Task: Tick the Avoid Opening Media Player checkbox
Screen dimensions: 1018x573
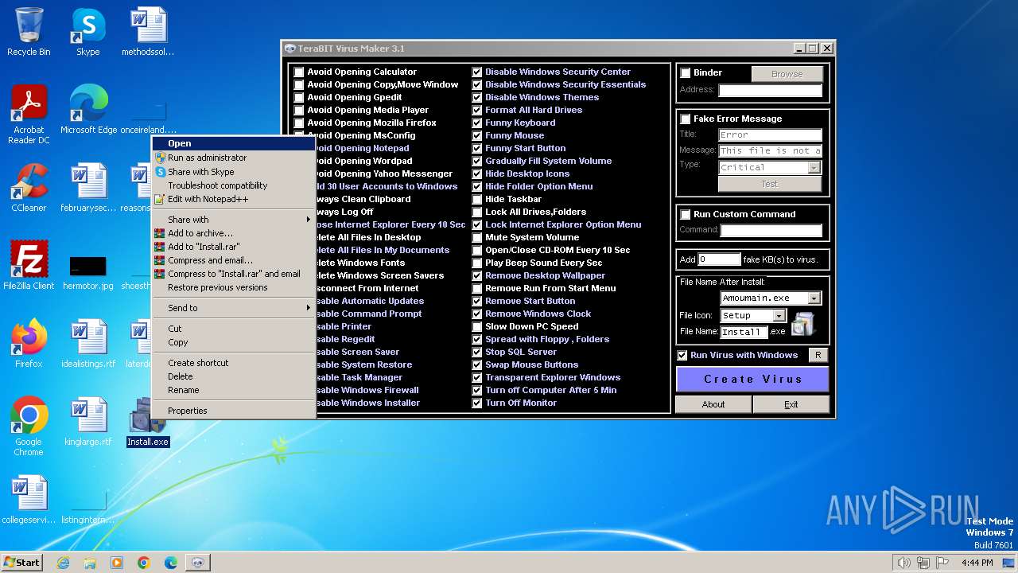Action: (299, 110)
